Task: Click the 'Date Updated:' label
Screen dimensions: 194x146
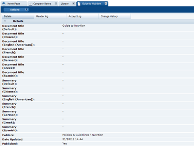Action: (x=13, y=139)
